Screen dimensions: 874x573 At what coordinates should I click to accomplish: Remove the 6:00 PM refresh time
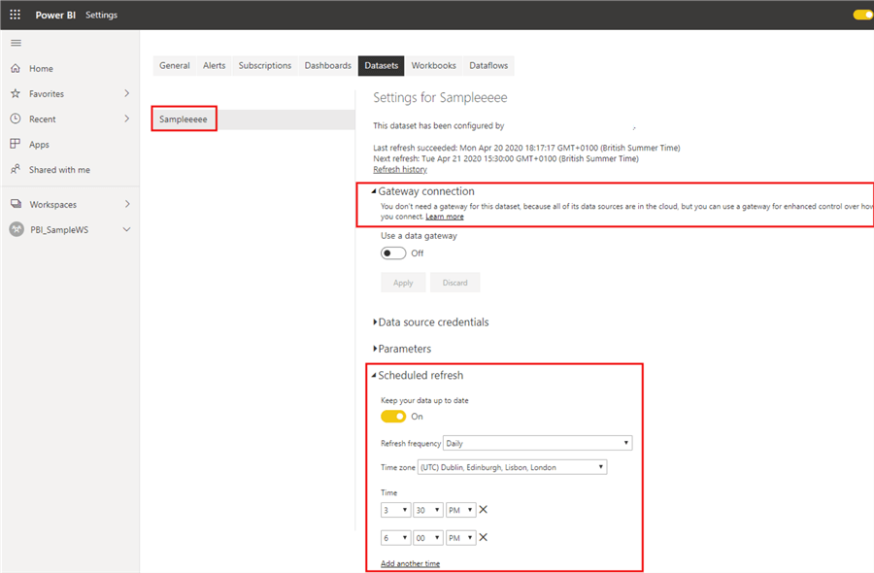point(484,537)
